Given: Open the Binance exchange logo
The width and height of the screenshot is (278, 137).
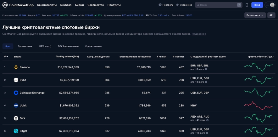Looking at the screenshot, I should [16, 67].
